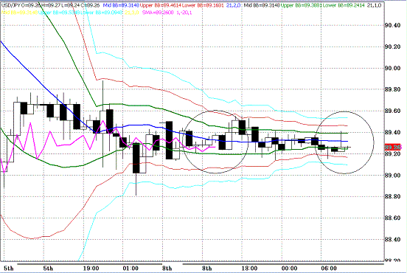Click the 21,1,0 parameter text

(x=374, y=5)
